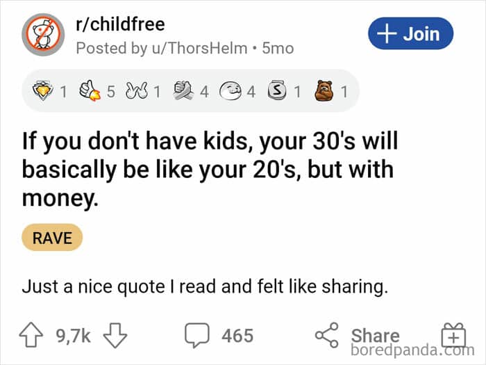Select the brown bear award icon
This screenshot has width=486, height=365.
(324, 90)
